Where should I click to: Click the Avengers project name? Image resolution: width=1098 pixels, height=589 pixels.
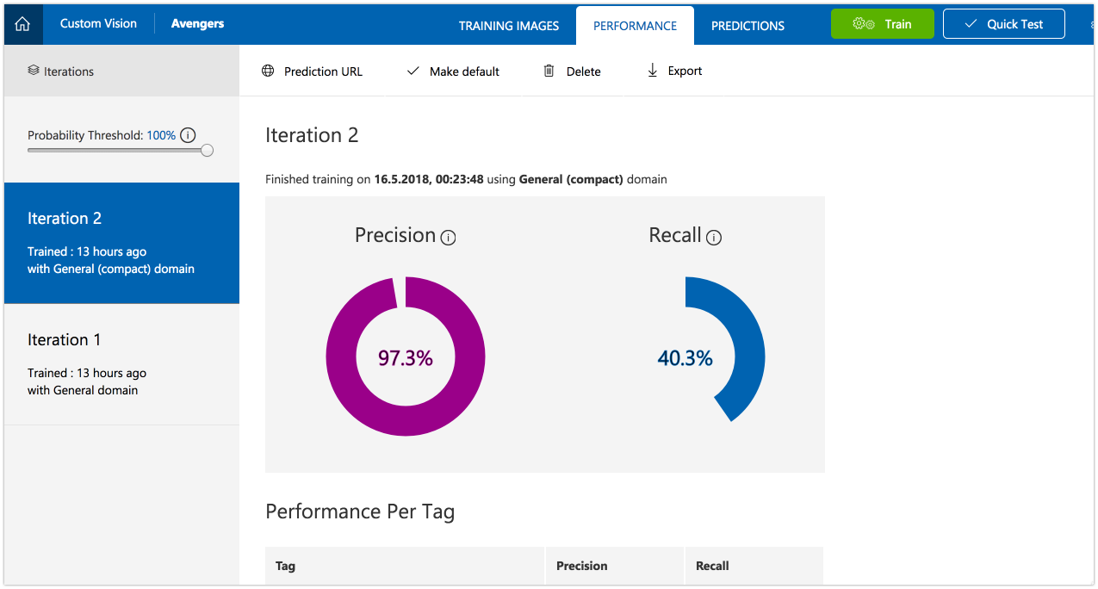point(197,23)
